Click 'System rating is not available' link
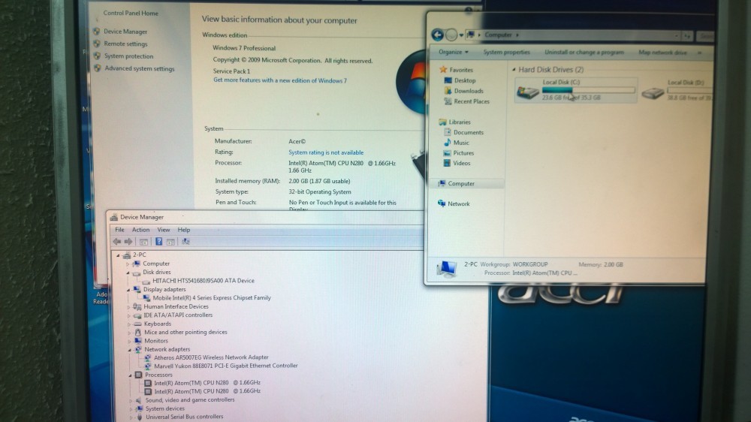Image resolution: width=751 pixels, height=422 pixels. tap(326, 152)
